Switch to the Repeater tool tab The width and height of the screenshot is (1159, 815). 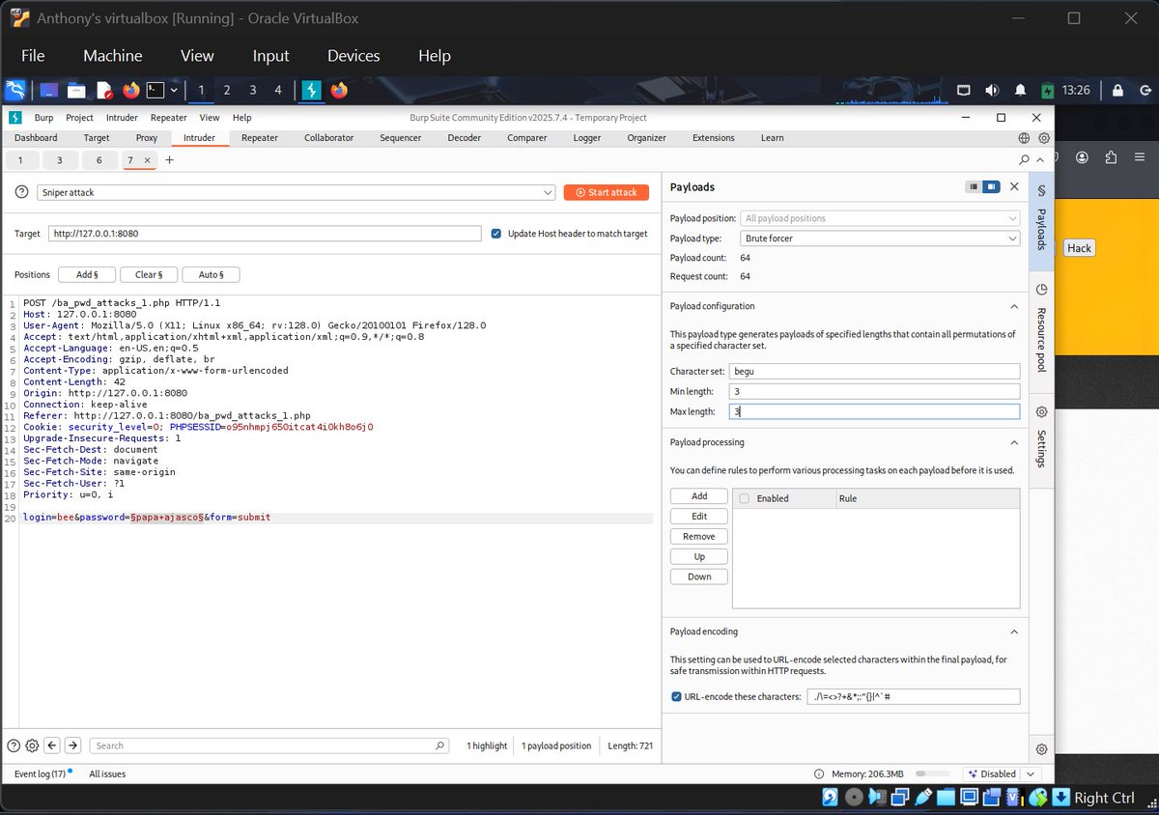pyautogui.click(x=260, y=138)
